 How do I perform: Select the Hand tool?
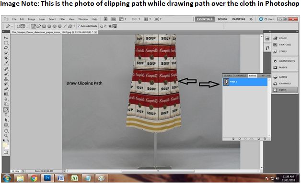point(6,131)
